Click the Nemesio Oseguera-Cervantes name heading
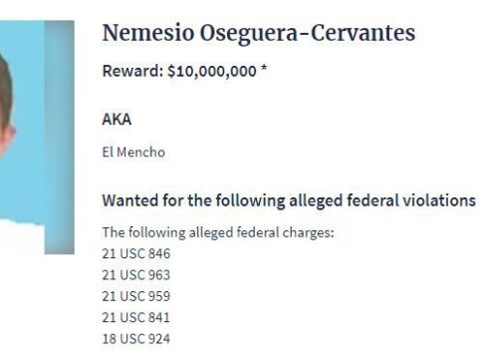 [259, 34]
